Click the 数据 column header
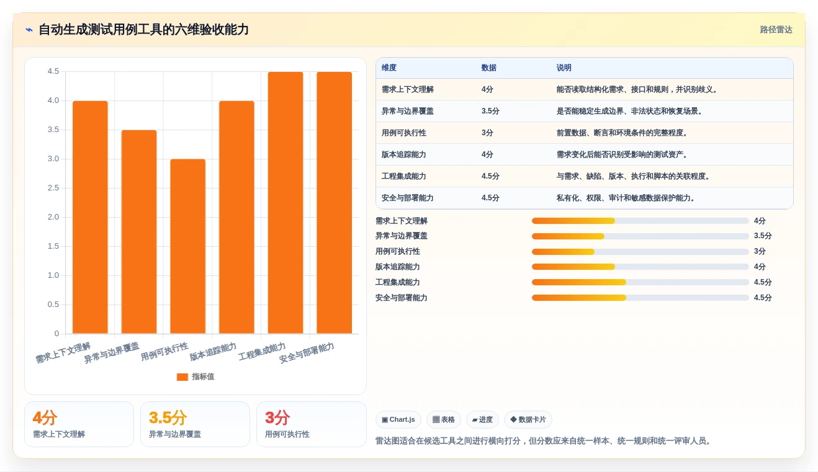Image resolution: width=818 pixels, height=472 pixels. [489, 68]
